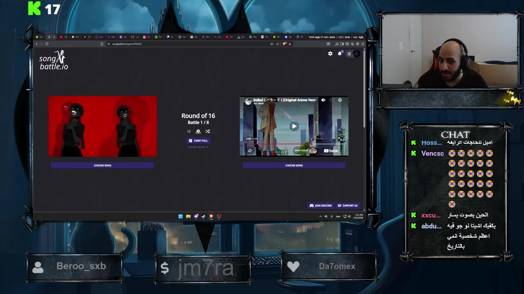This screenshot has width=524, height=294.
Task: Play the Ballad I video
Action: click(x=294, y=126)
